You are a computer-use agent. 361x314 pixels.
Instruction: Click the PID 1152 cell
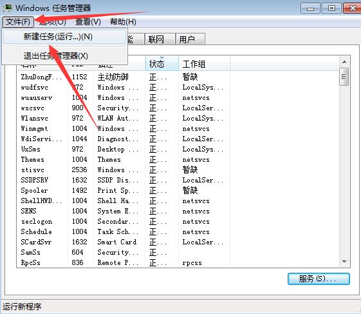(79, 77)
